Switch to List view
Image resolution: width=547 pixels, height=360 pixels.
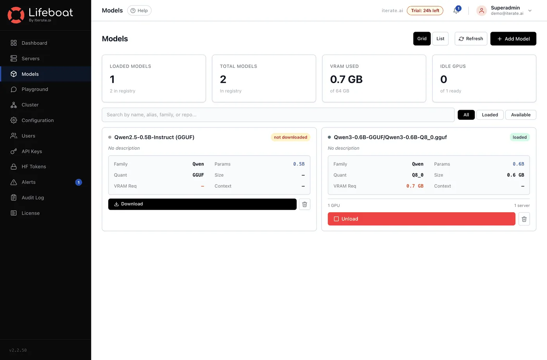coord(440,39)
